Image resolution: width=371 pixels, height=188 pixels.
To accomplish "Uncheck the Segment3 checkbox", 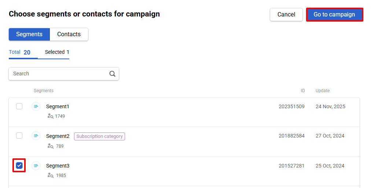I will (x=19, y=166).
